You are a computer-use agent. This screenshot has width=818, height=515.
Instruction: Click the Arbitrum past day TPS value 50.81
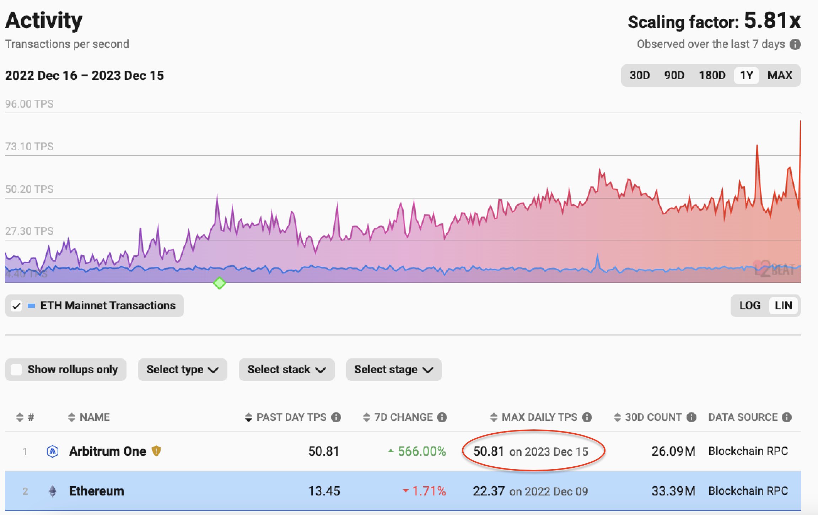(324, 451)
